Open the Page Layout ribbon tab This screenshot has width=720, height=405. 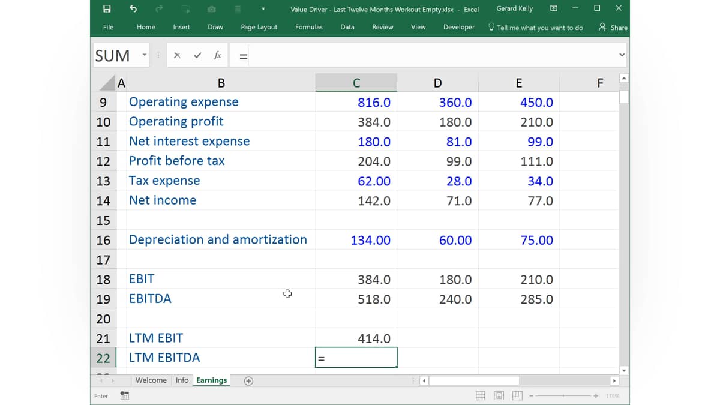tap(259, 27)
